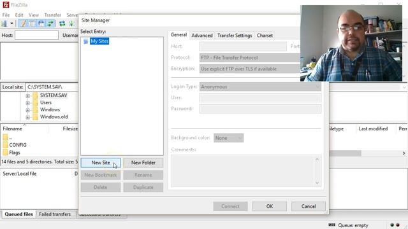The image size is (408, 229).
Task: Switch to the Queued files tab
Action: [18, 214]
